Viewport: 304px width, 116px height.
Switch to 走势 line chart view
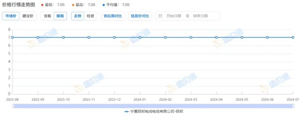78,16
